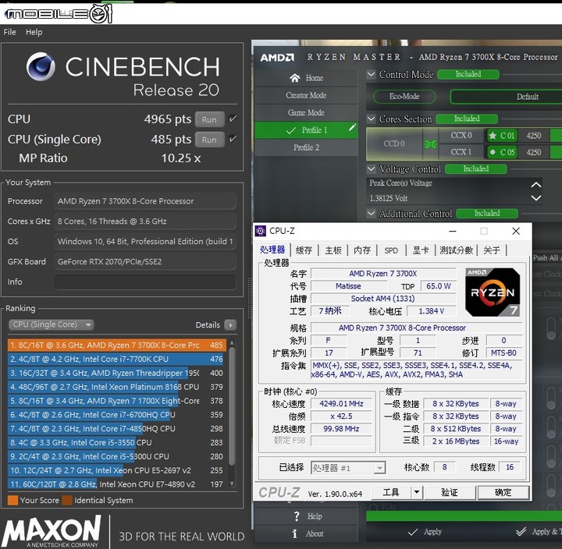This screenshot has width=562, height=549.
Task: Open the 工具 dropdown arrow in CPU-Z
Action: click(417, 492)
